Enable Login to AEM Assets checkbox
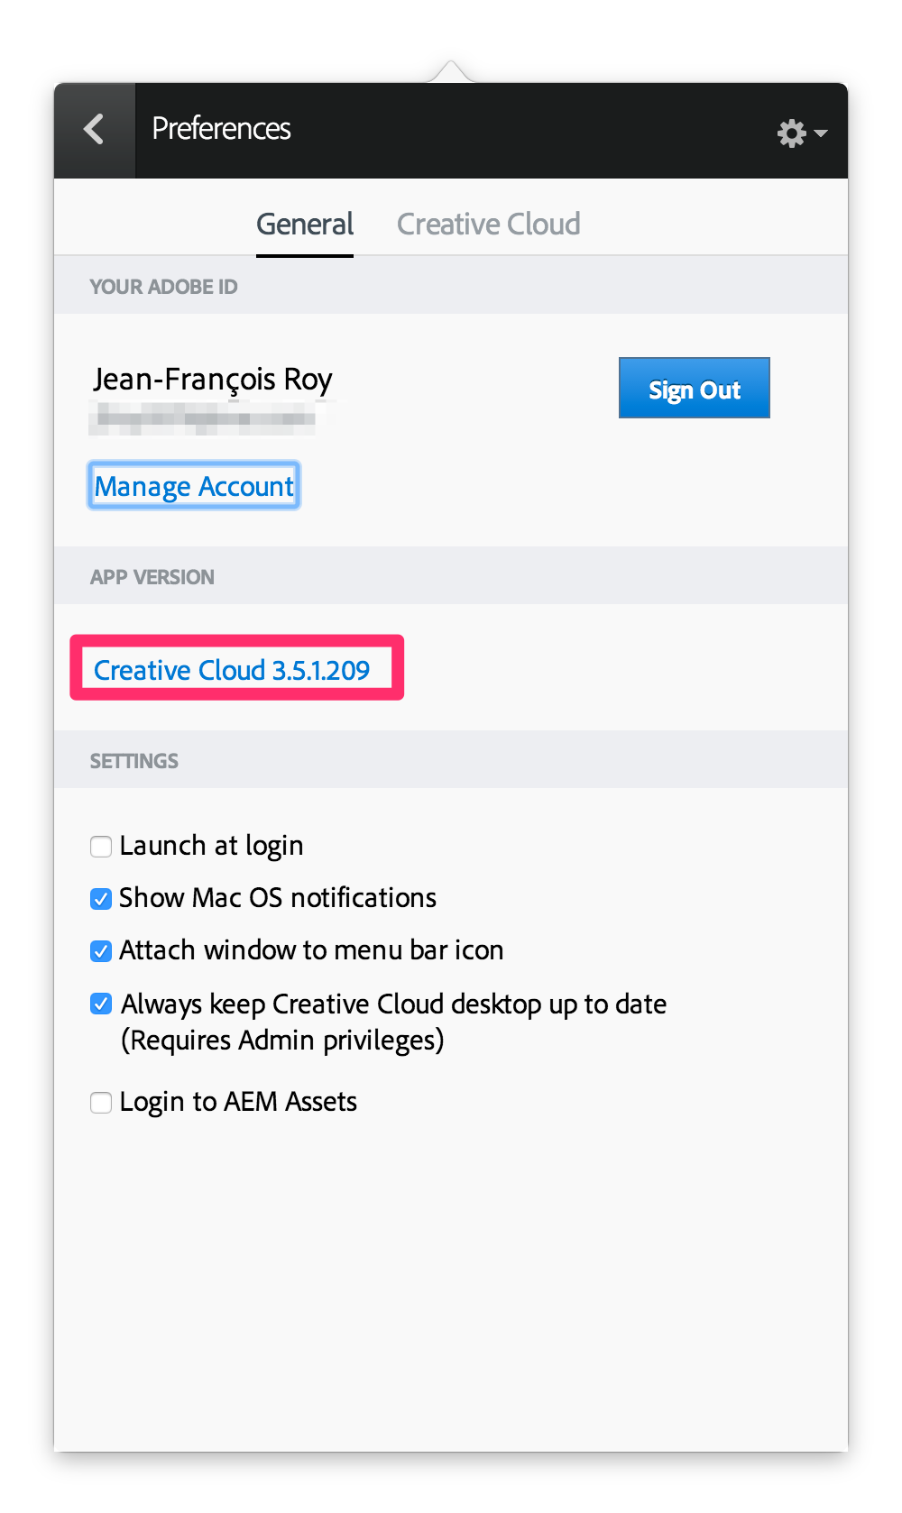Screen dimensions: 902x1513 (101, 1103)
